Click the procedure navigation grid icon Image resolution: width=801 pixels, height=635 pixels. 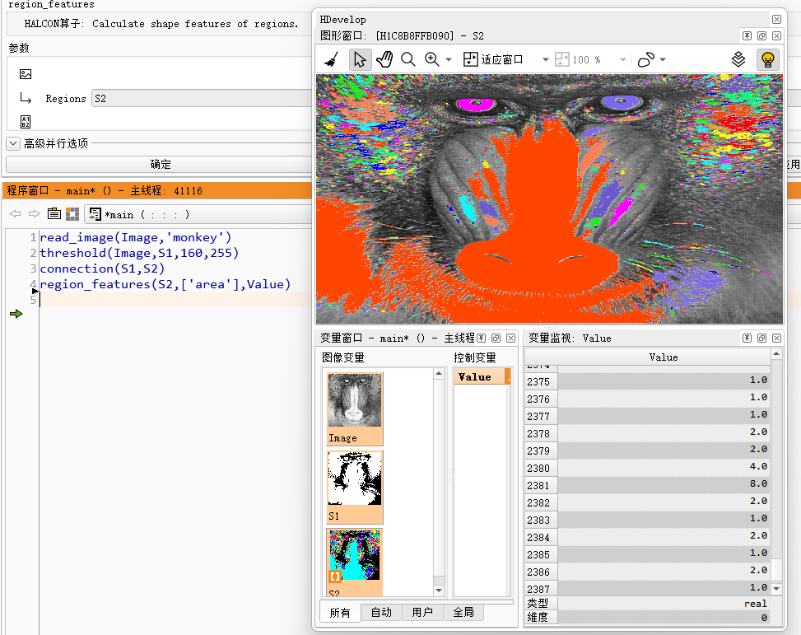click(72, 213)
